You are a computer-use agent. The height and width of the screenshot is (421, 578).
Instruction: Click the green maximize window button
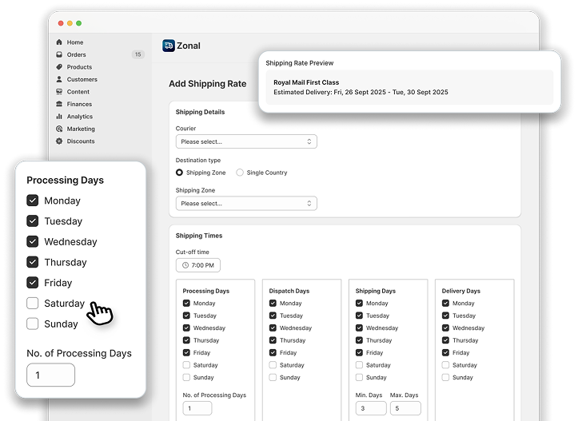(x=78, y=23)
